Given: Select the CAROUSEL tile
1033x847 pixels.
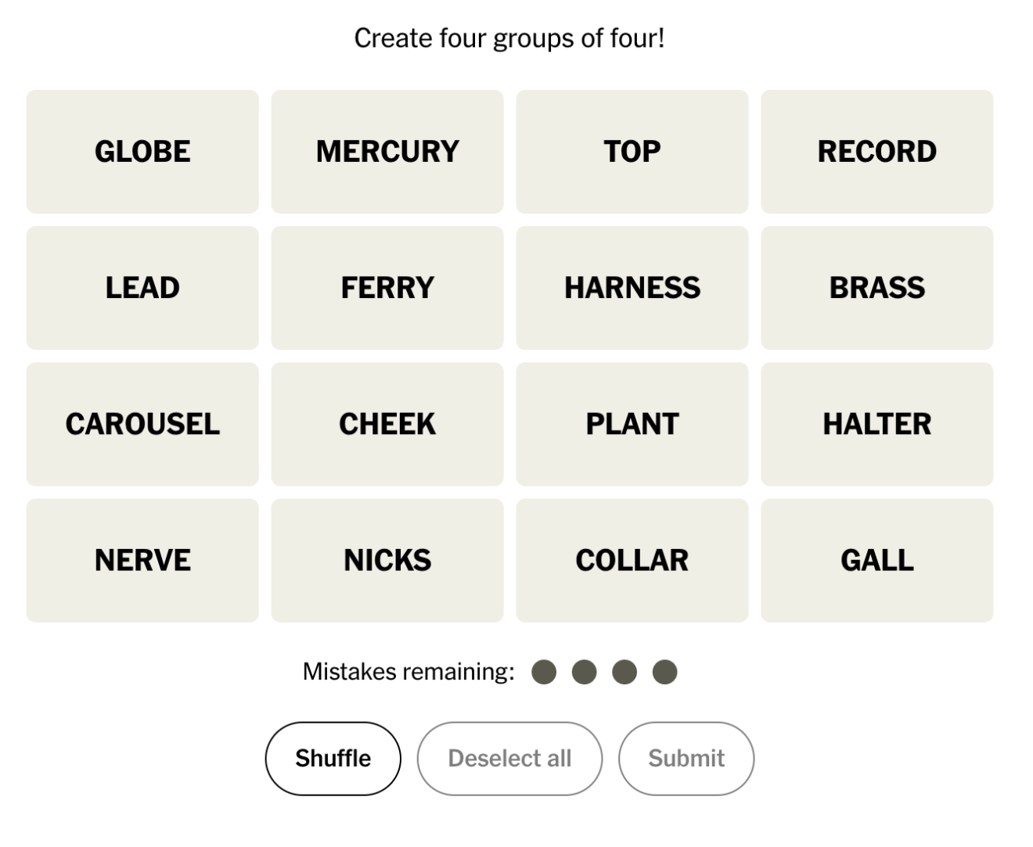Looking at the screenshot, I should point(142,424).
